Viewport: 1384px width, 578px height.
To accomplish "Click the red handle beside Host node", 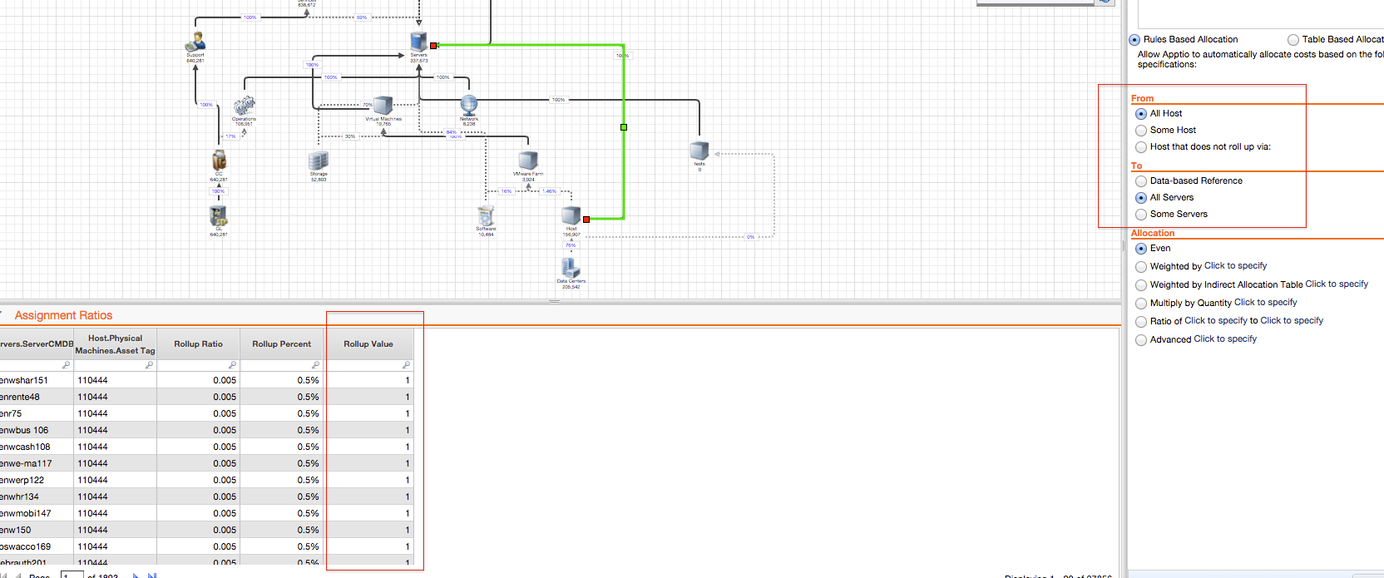I will coord(586,219).
